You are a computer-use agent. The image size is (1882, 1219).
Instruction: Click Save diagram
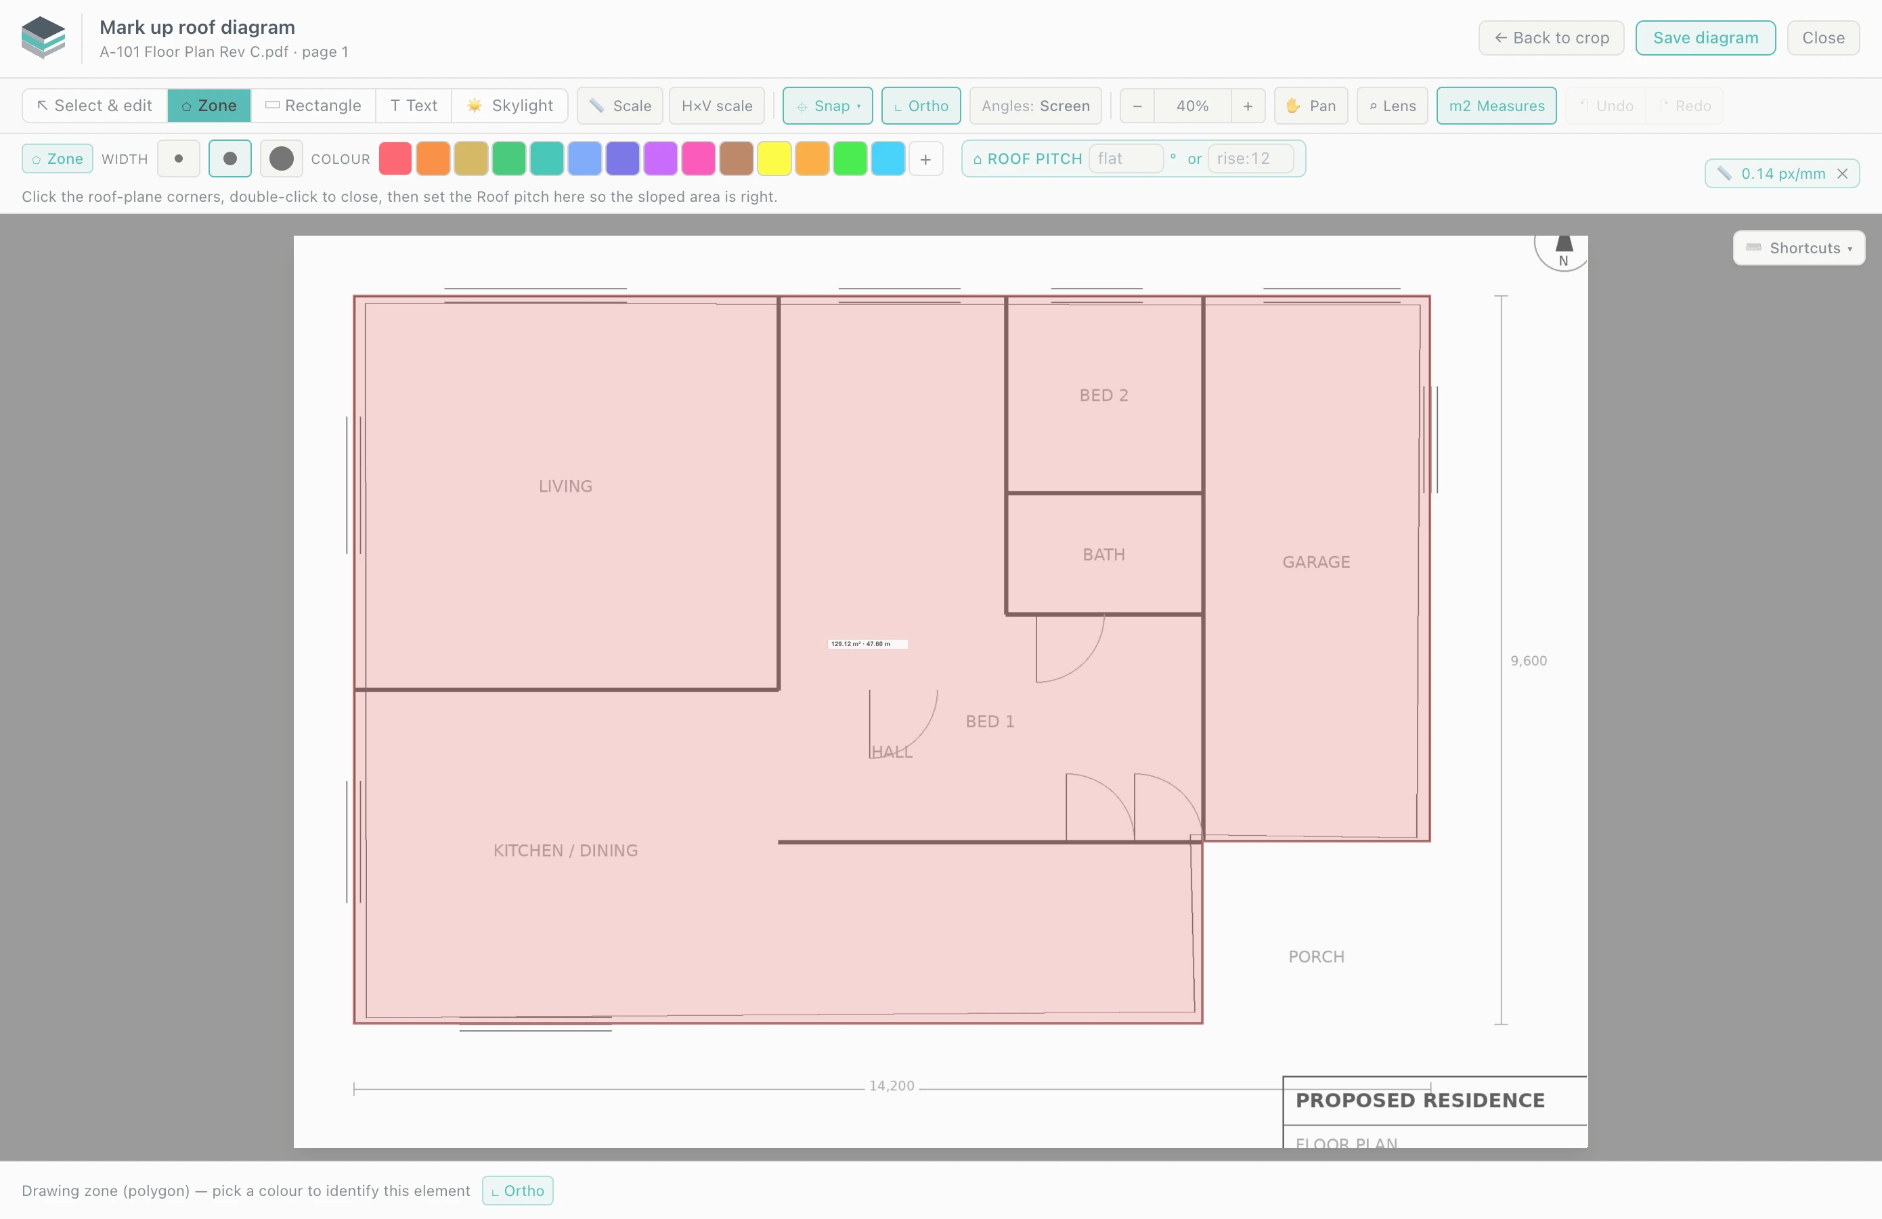[x=1705, y=37]
